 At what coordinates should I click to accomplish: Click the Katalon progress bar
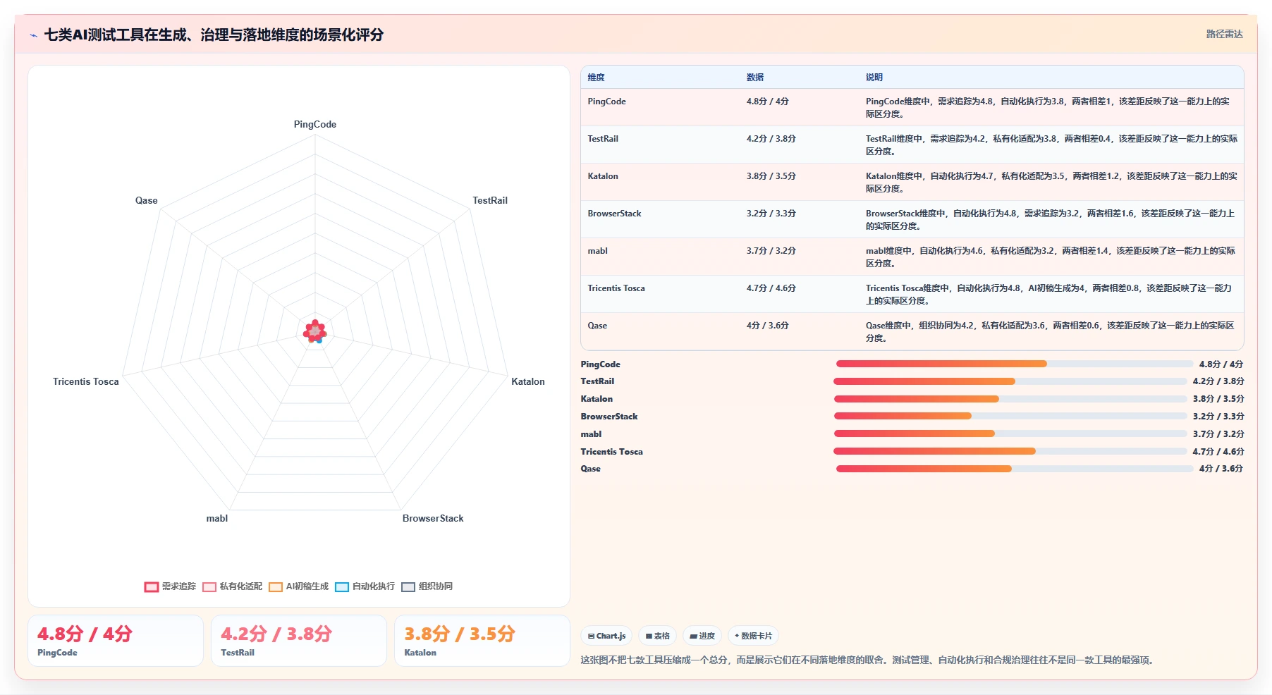1010,399
